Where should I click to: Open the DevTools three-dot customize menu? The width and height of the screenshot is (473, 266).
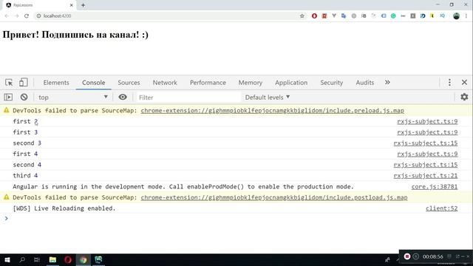[449, 82]
